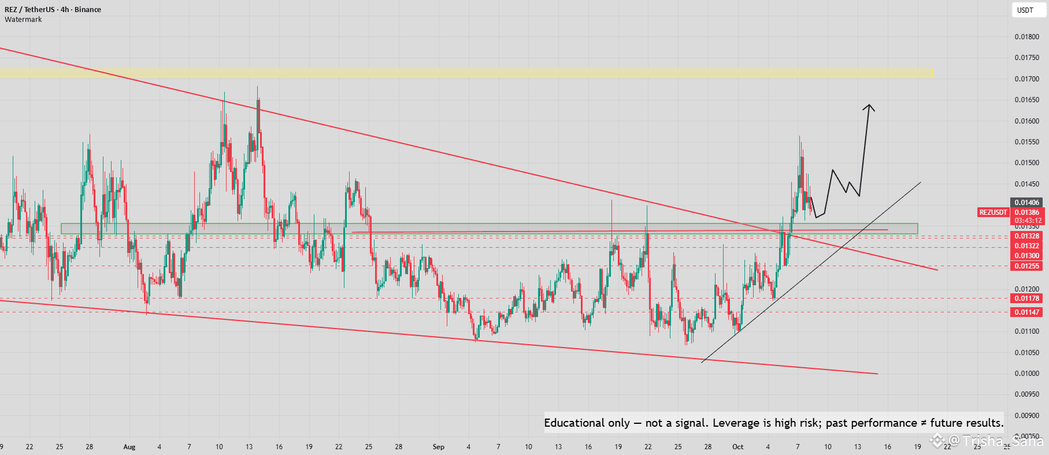
Task: Click the Oct label on time axis
Action: (x=737, y=447)
